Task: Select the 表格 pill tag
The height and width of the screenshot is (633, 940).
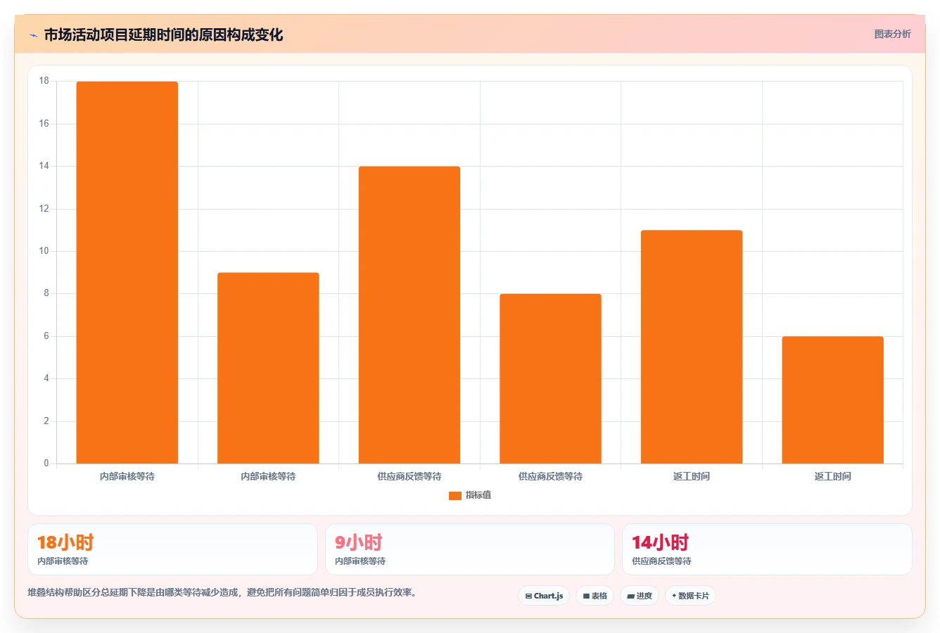Action: tap(595, 596)
